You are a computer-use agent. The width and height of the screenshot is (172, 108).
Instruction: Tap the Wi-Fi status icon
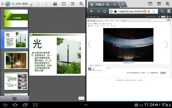(x=163, y=105)
